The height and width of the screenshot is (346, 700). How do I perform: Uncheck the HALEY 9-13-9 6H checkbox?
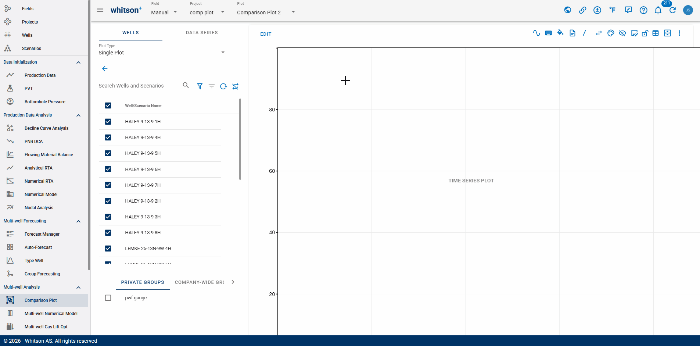tap(108, 169)
